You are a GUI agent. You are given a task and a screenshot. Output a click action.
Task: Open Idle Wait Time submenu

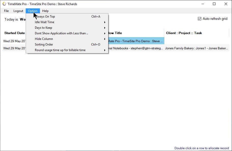pyautogui.click(x=67, y=22)
